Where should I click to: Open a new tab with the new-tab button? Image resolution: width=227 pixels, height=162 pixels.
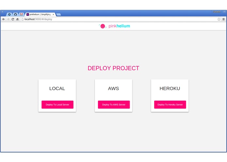tap(58, 14)
